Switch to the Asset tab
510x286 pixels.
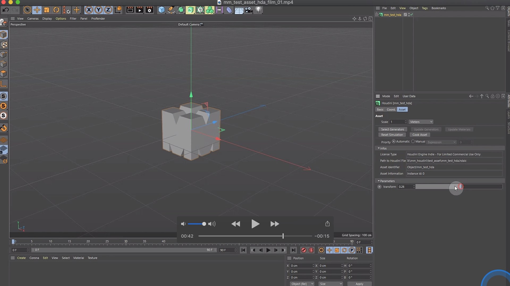402,110
